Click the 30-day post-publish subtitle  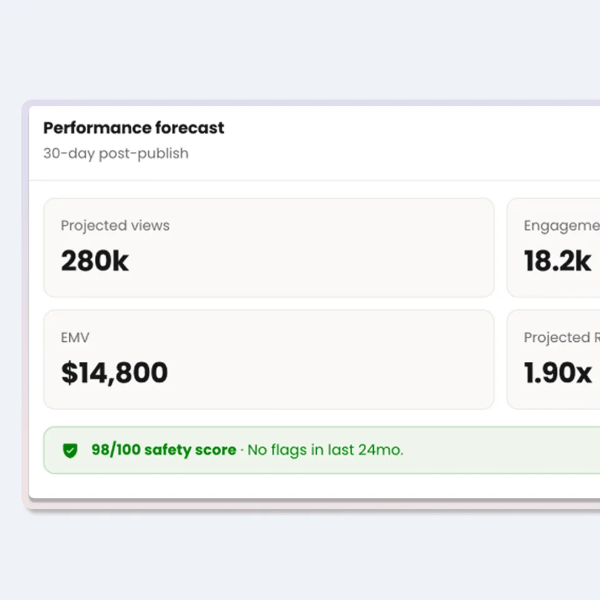point(116,154)
